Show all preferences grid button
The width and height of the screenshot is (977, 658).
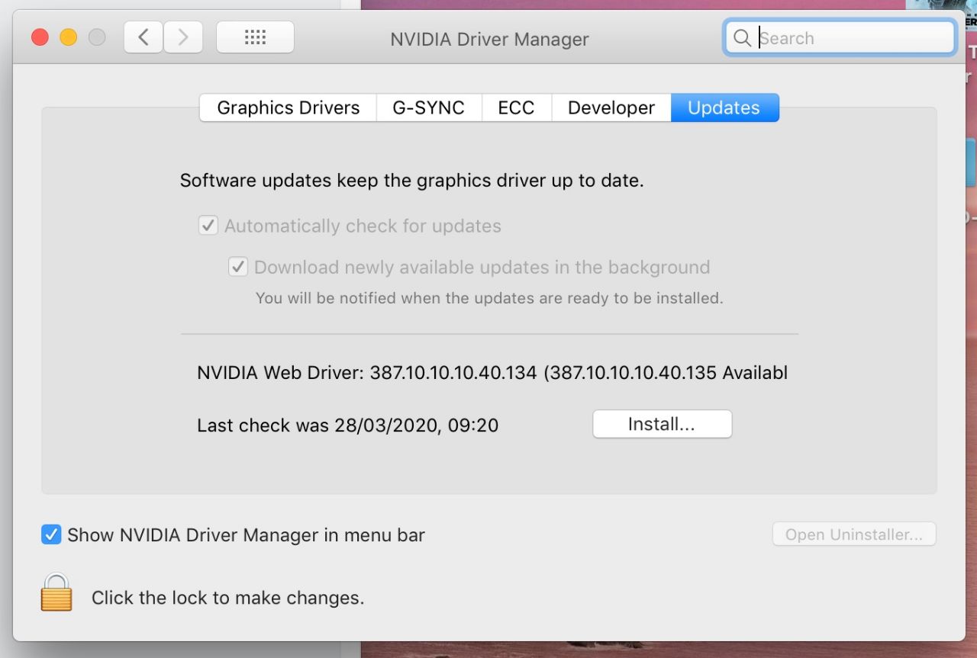click(x=255, y=37)
